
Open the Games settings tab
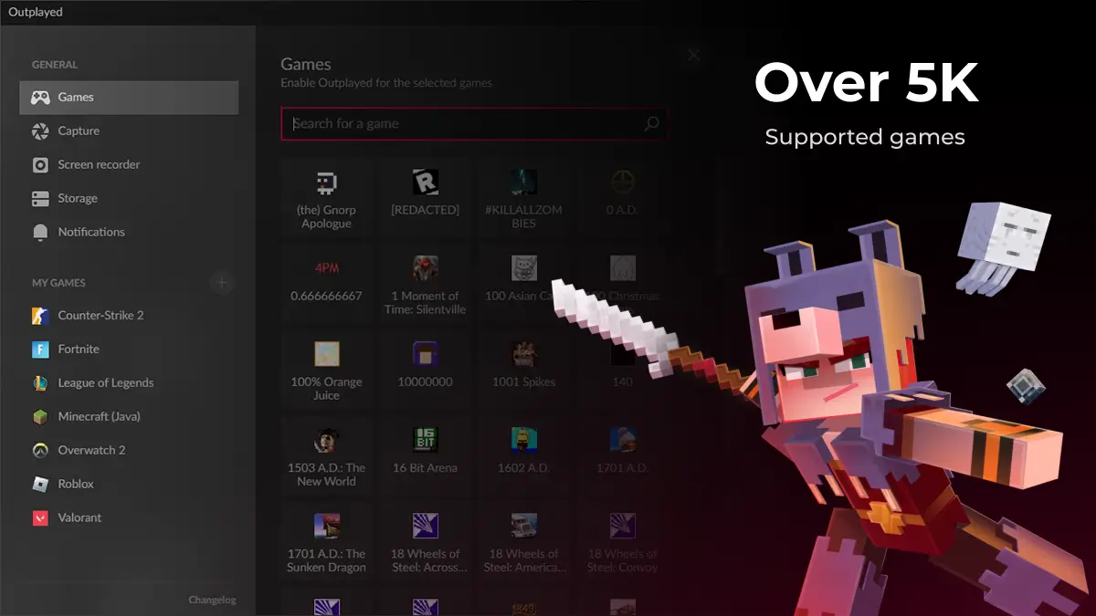coord(129,98)
